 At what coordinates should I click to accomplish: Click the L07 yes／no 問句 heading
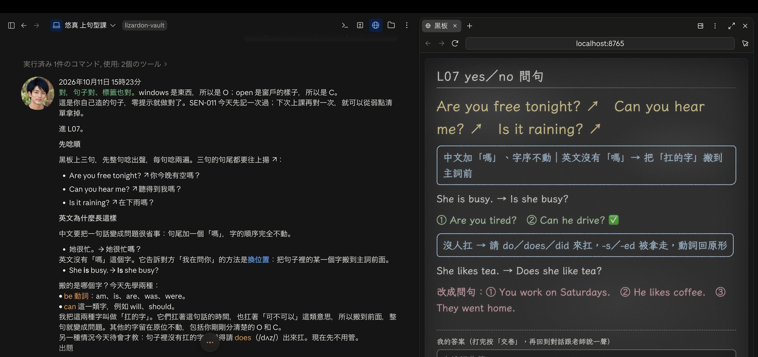tap(490, 76)
